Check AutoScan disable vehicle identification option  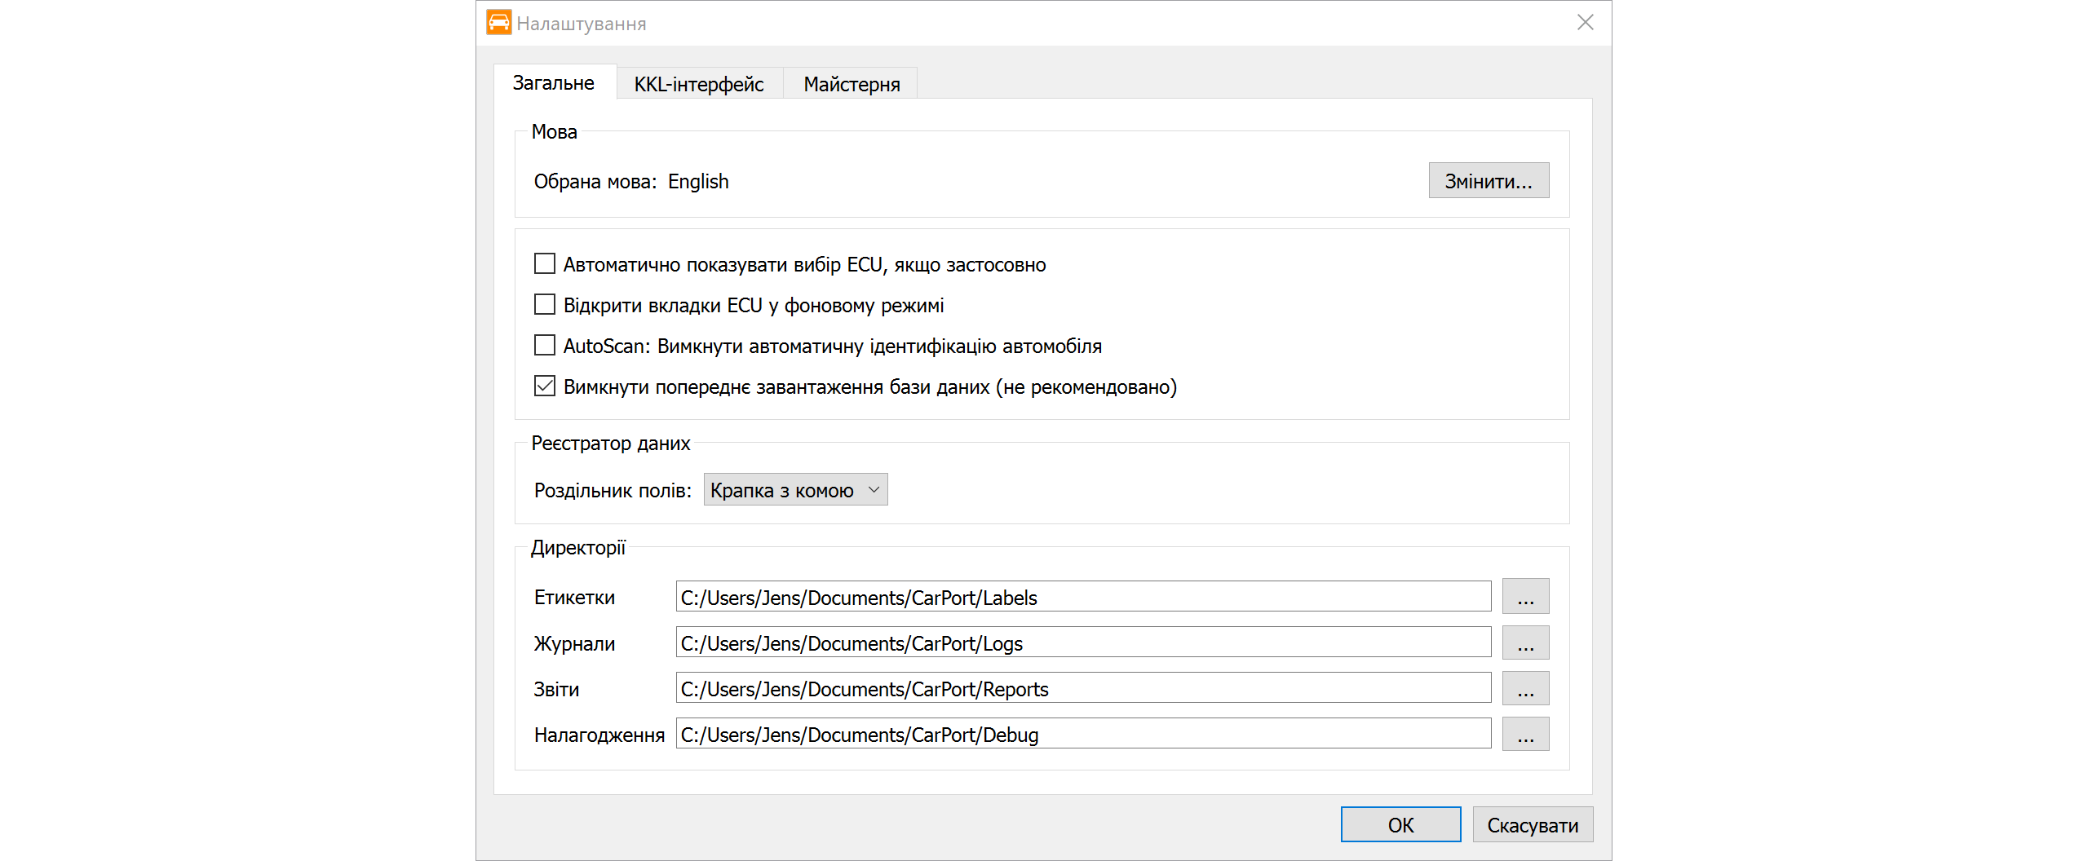(545, 346)
